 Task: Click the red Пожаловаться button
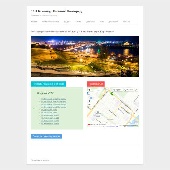(x=96, y=84)
